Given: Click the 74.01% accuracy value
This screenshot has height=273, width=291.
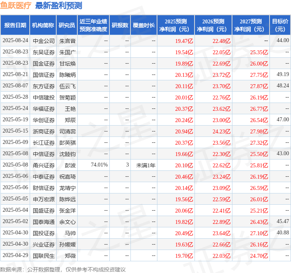Looking at the screenshot, I should click(99, 165).
